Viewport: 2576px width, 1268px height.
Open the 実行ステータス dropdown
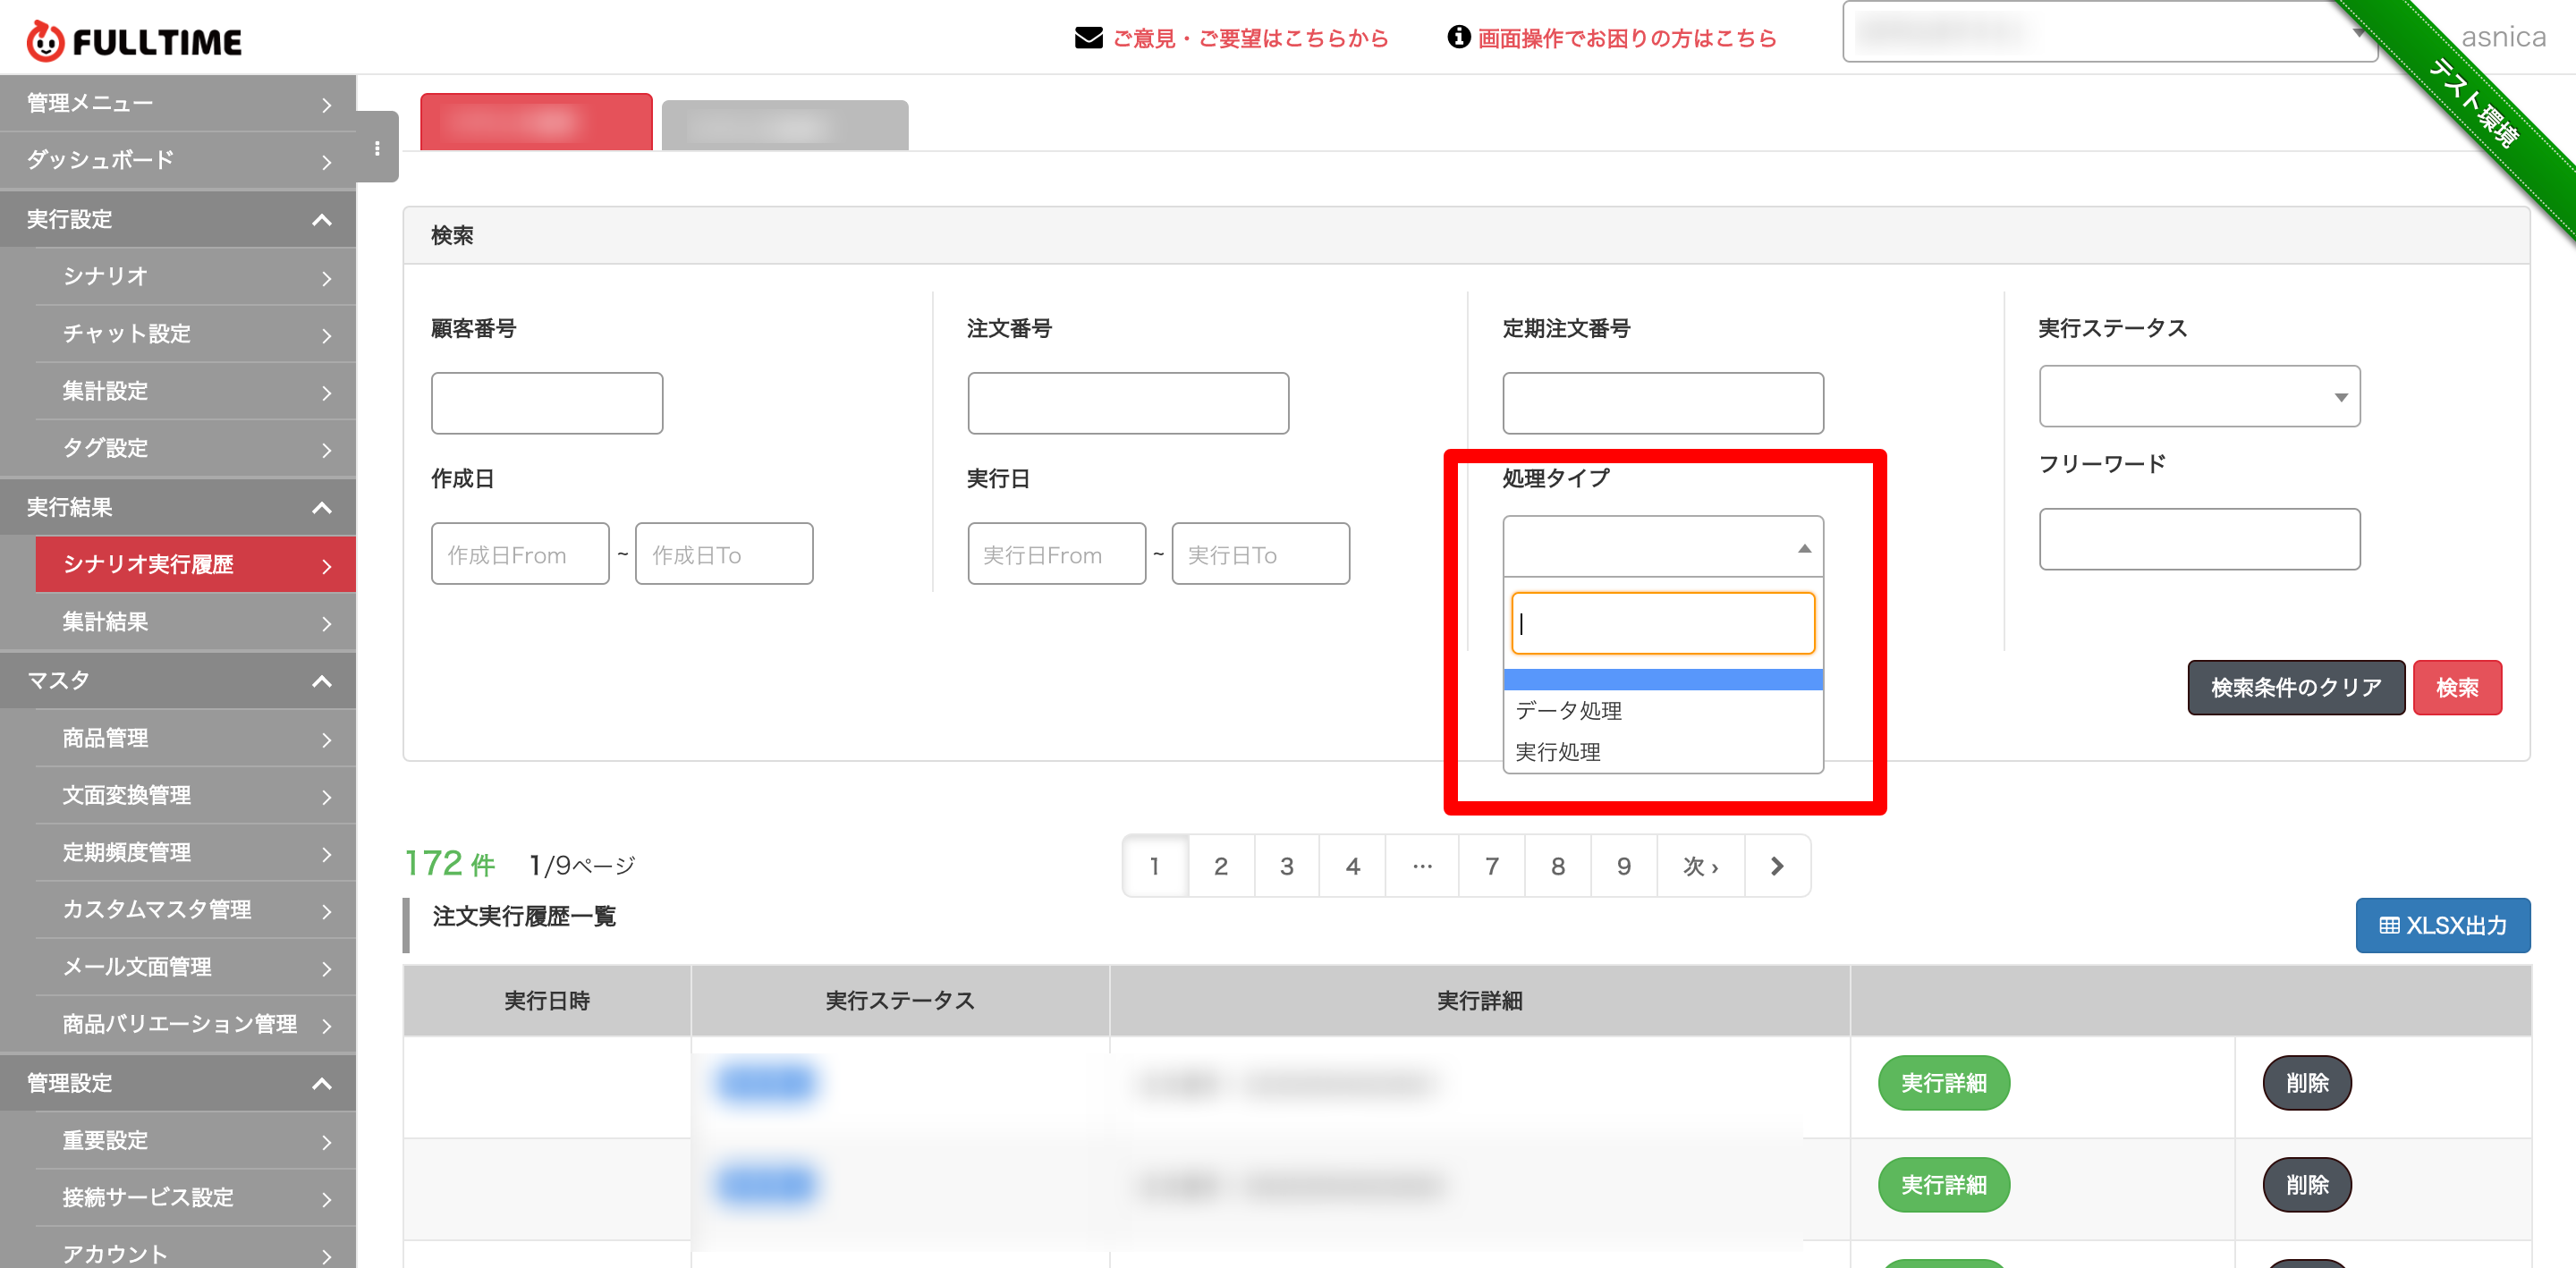(x=2200, y=396)
